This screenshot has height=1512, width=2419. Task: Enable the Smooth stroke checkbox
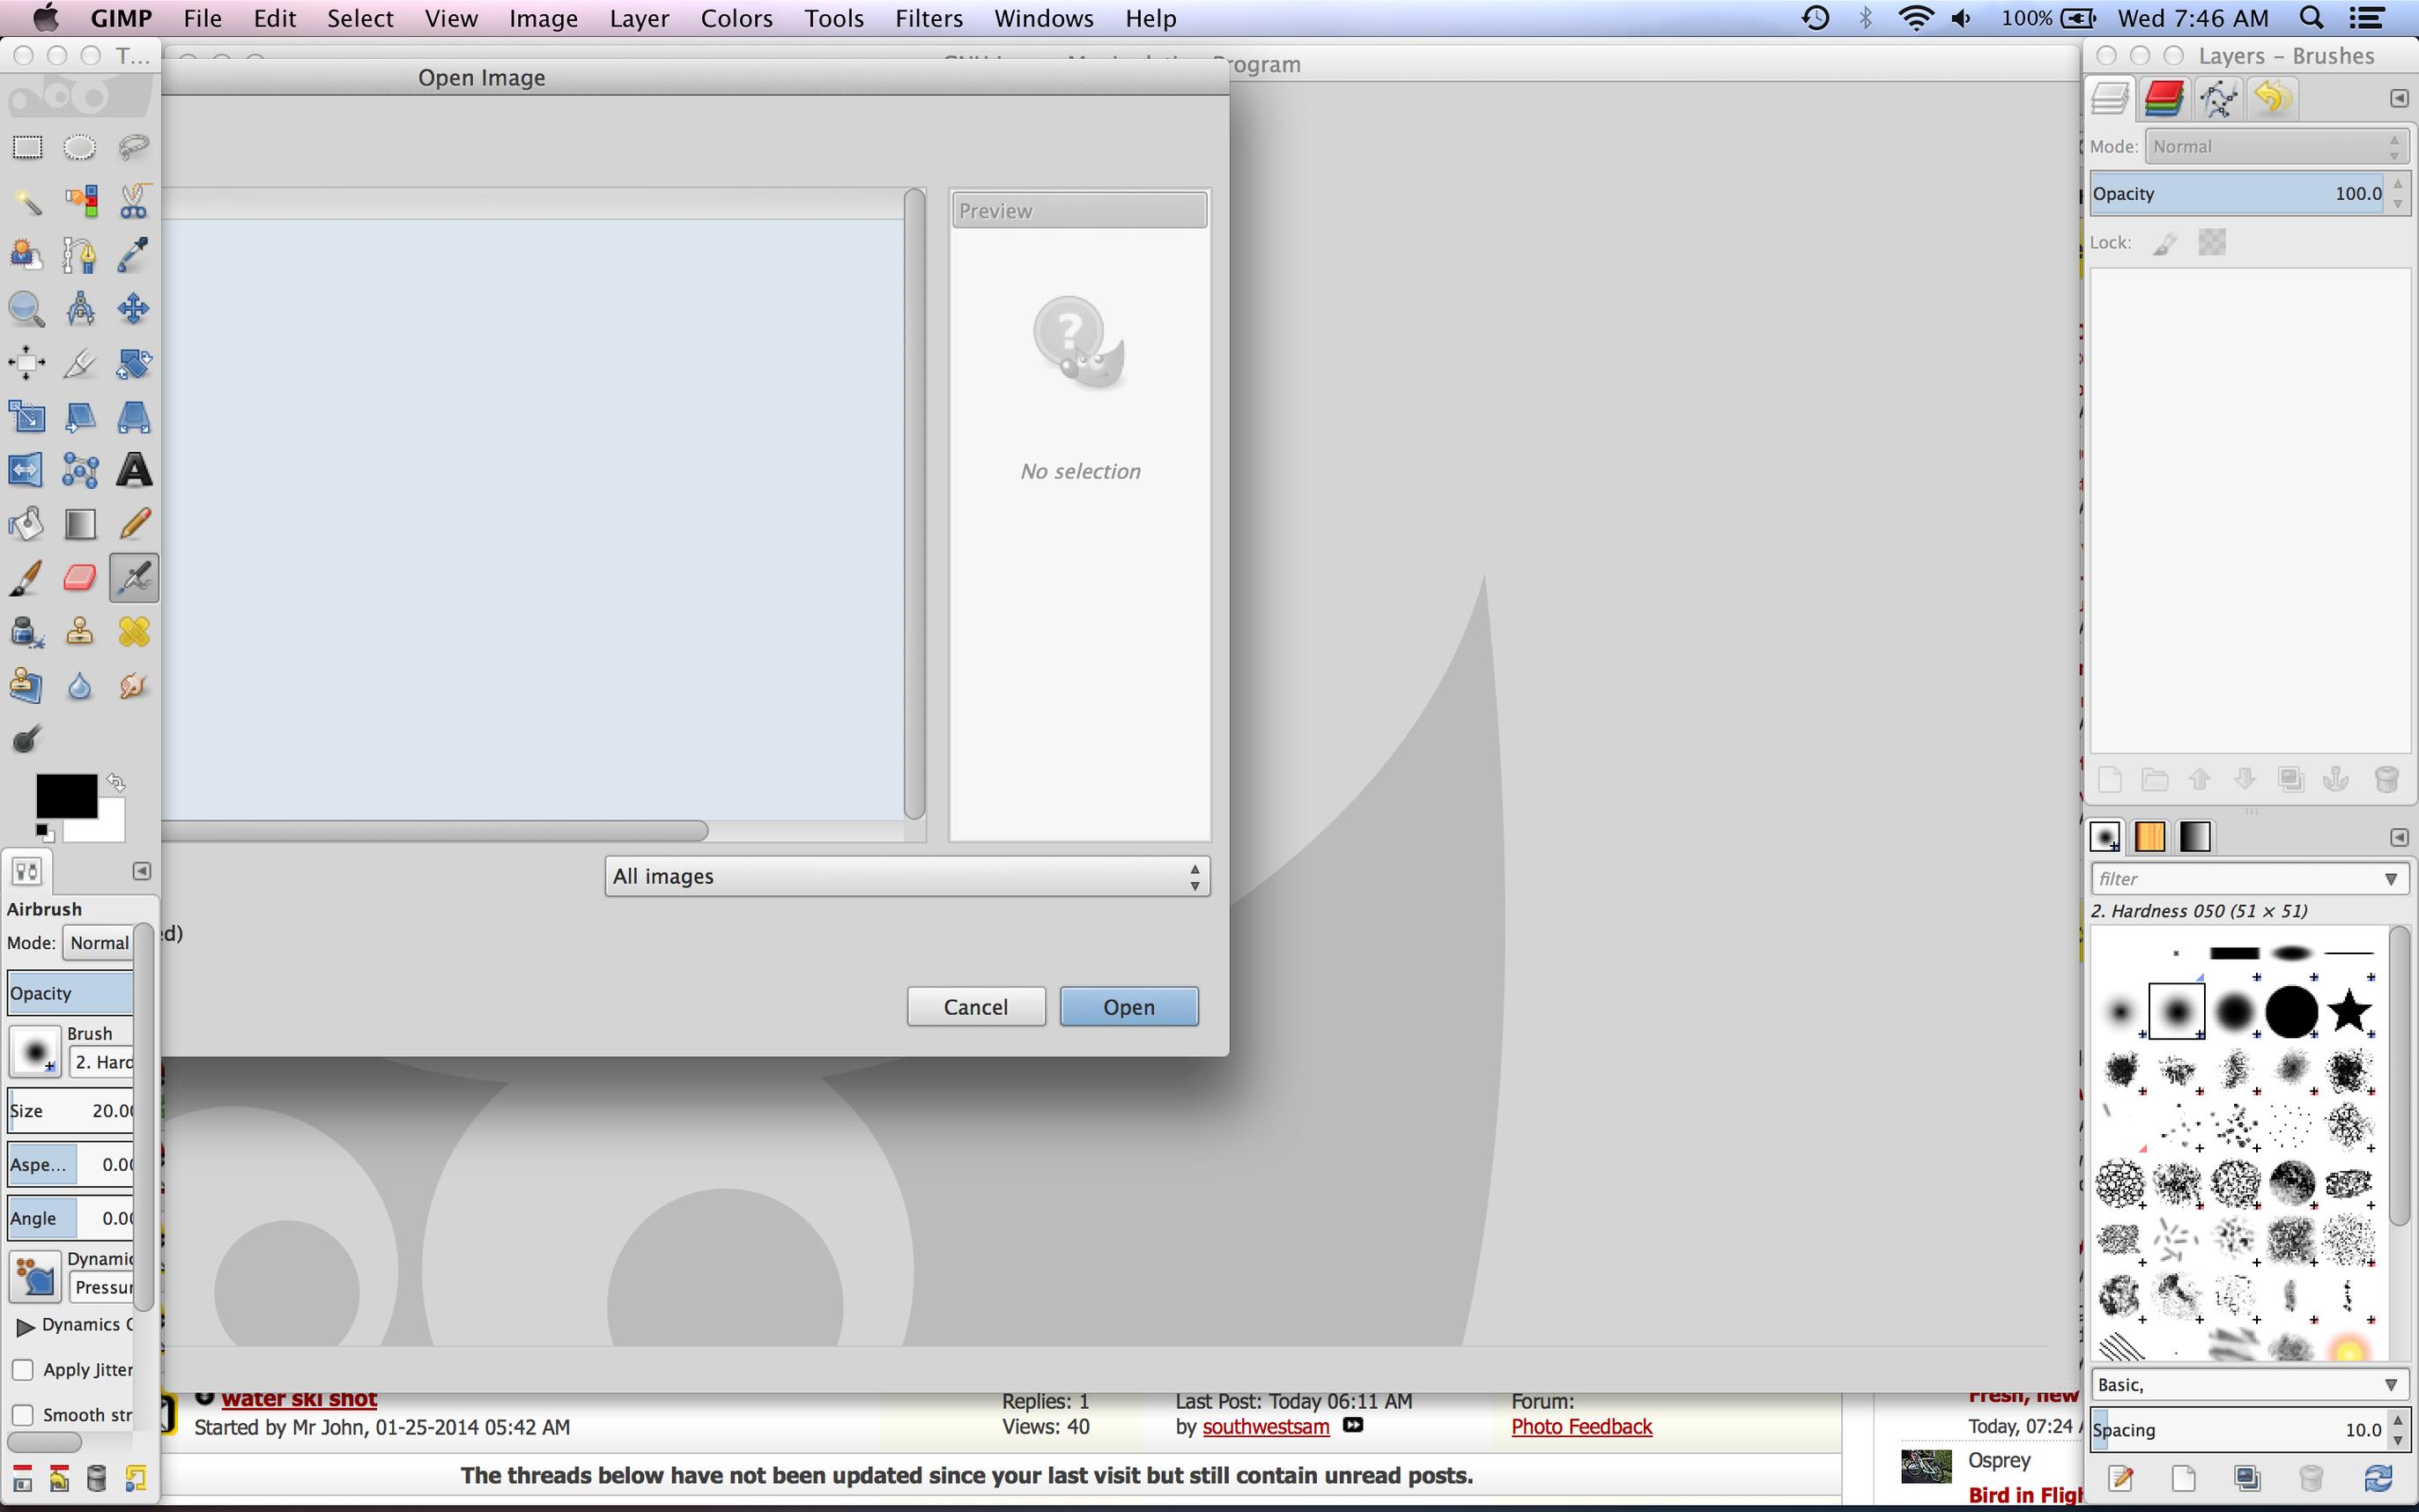tap(23, 1415)
